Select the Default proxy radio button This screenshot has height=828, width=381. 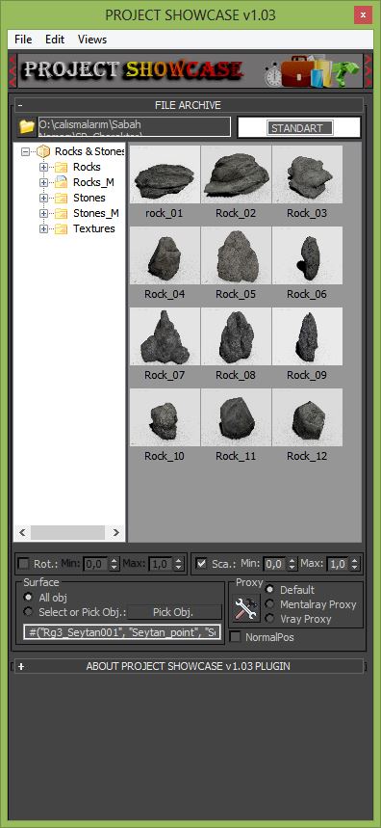point(269,589)
